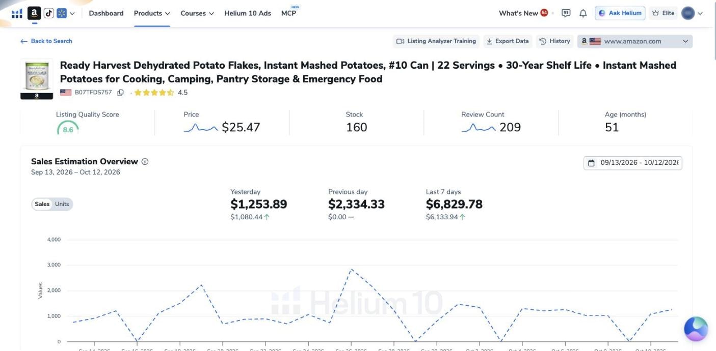This screenshot has width=716, height=351.
Task: Click Last 7 days sales $6,829.78
Action: tap(455, 204)
